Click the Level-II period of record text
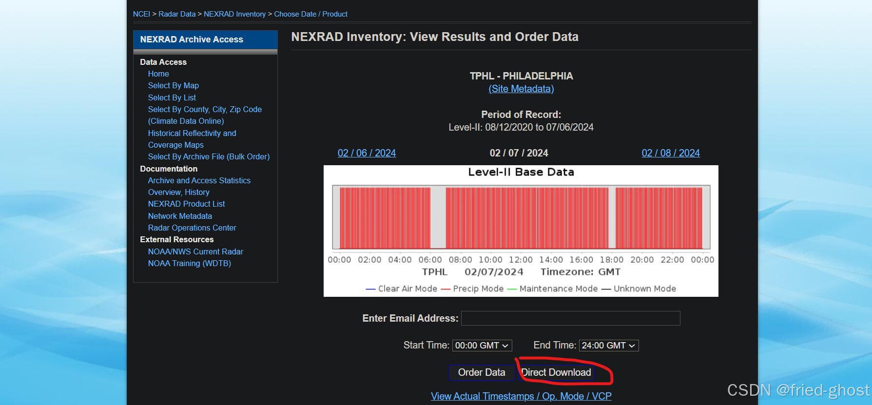This screenshot has height=405, width=872. coord(521,127)
